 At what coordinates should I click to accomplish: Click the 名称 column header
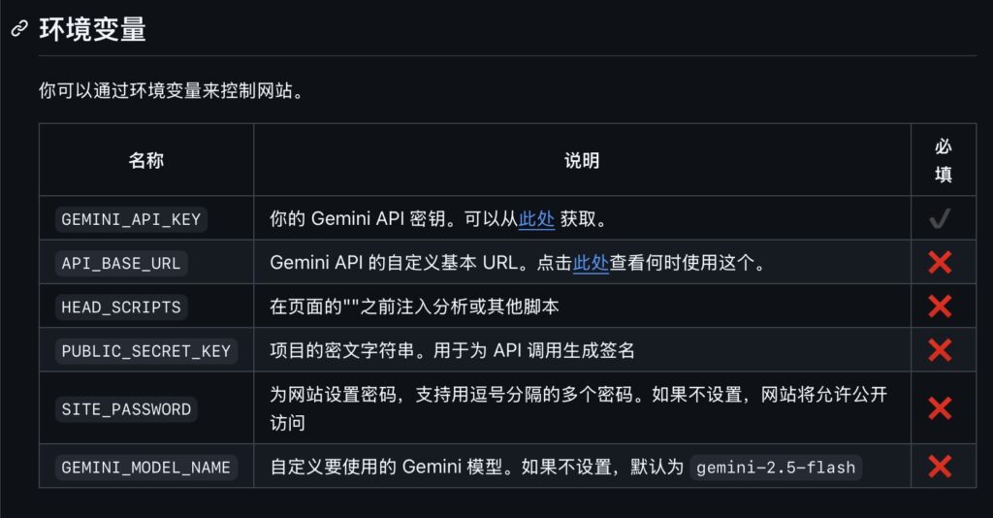[x=146, y=160]
